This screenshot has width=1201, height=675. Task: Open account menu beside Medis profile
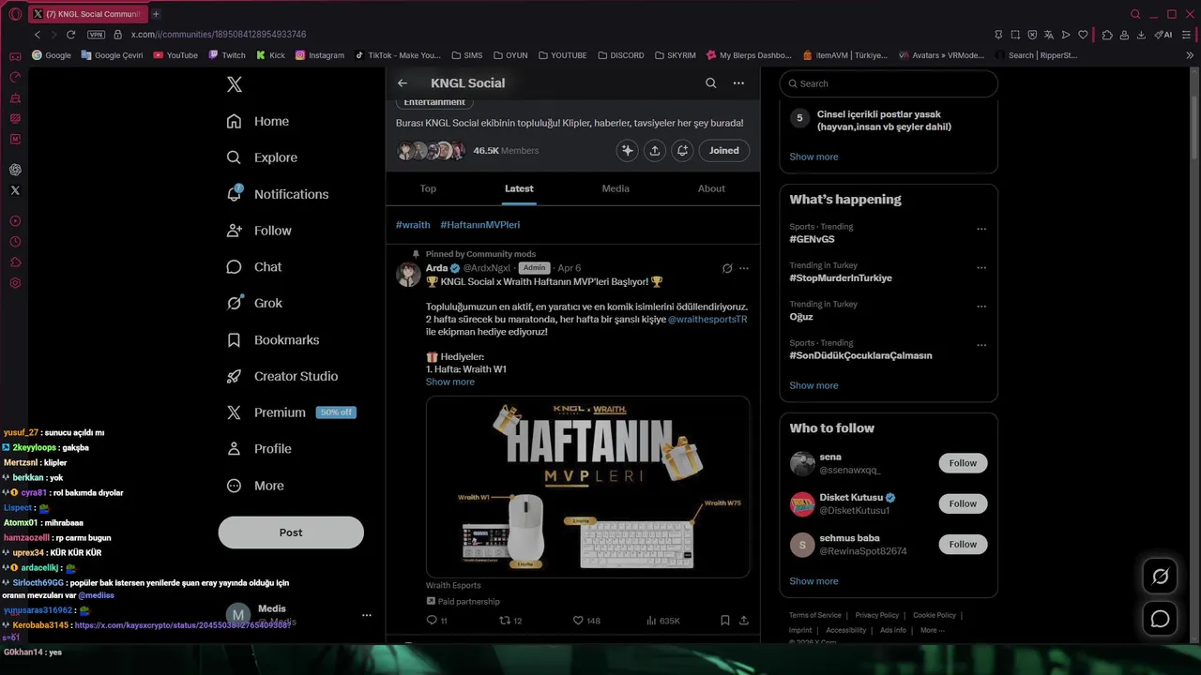[x=367, y=615]
